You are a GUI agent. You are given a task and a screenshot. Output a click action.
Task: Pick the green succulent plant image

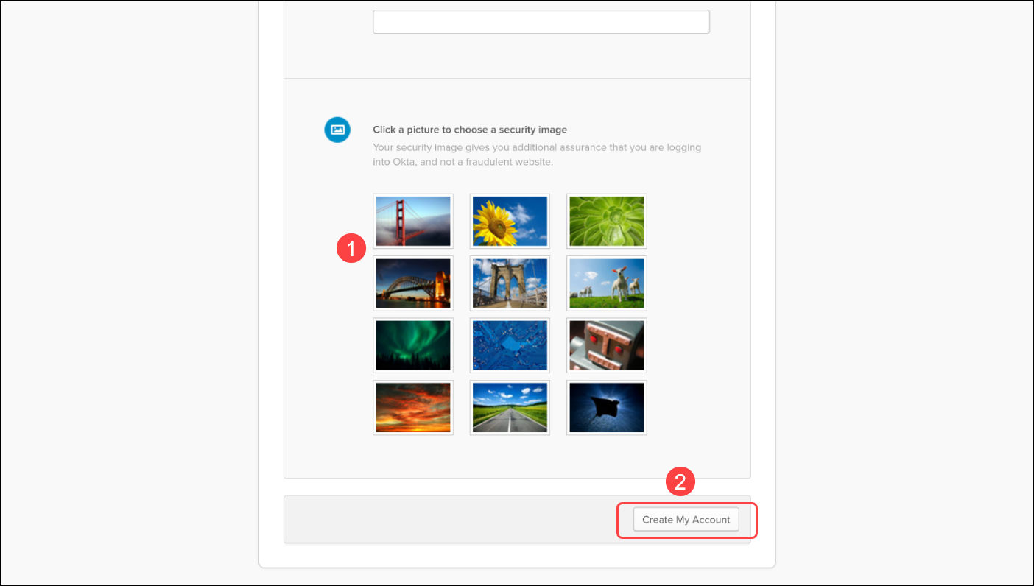pos(607,221)
